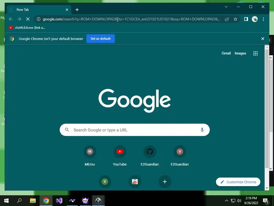
Task: Go back to the previous page
Action: (x=11, y=19)
